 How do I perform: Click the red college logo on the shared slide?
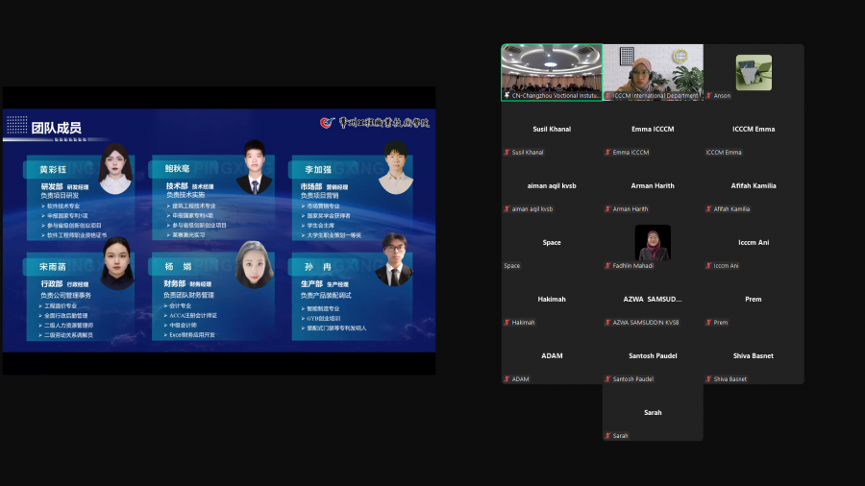[x=329, y=123]
